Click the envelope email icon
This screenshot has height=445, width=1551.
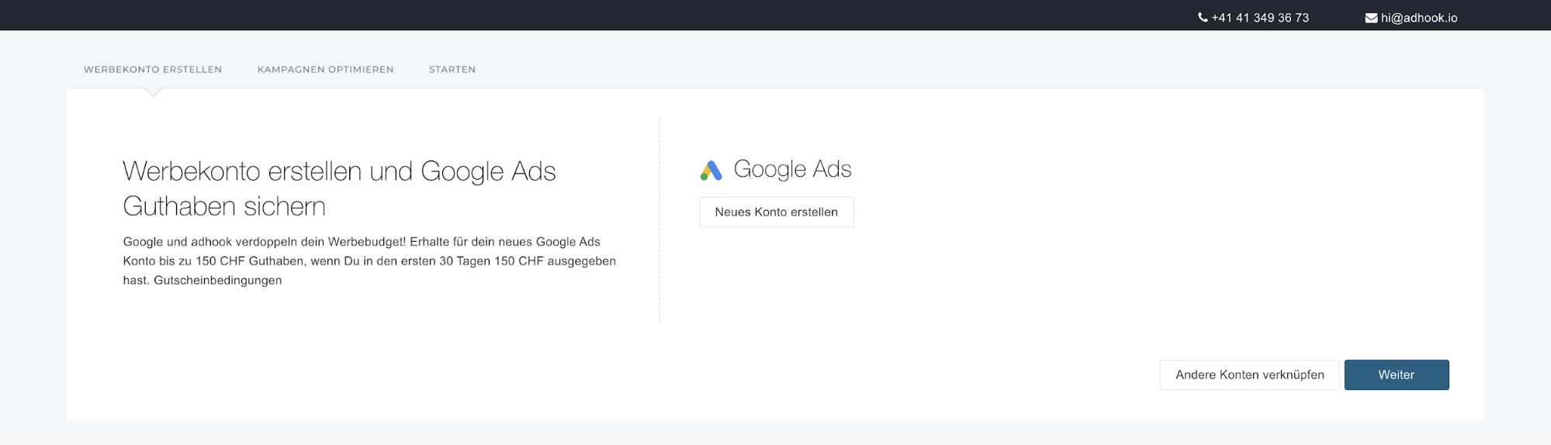[x=1371, y=18]
